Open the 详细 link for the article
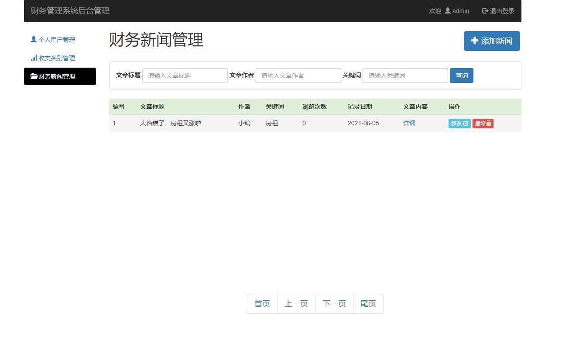This screenshot has height=357, width=562. [409, 123]
